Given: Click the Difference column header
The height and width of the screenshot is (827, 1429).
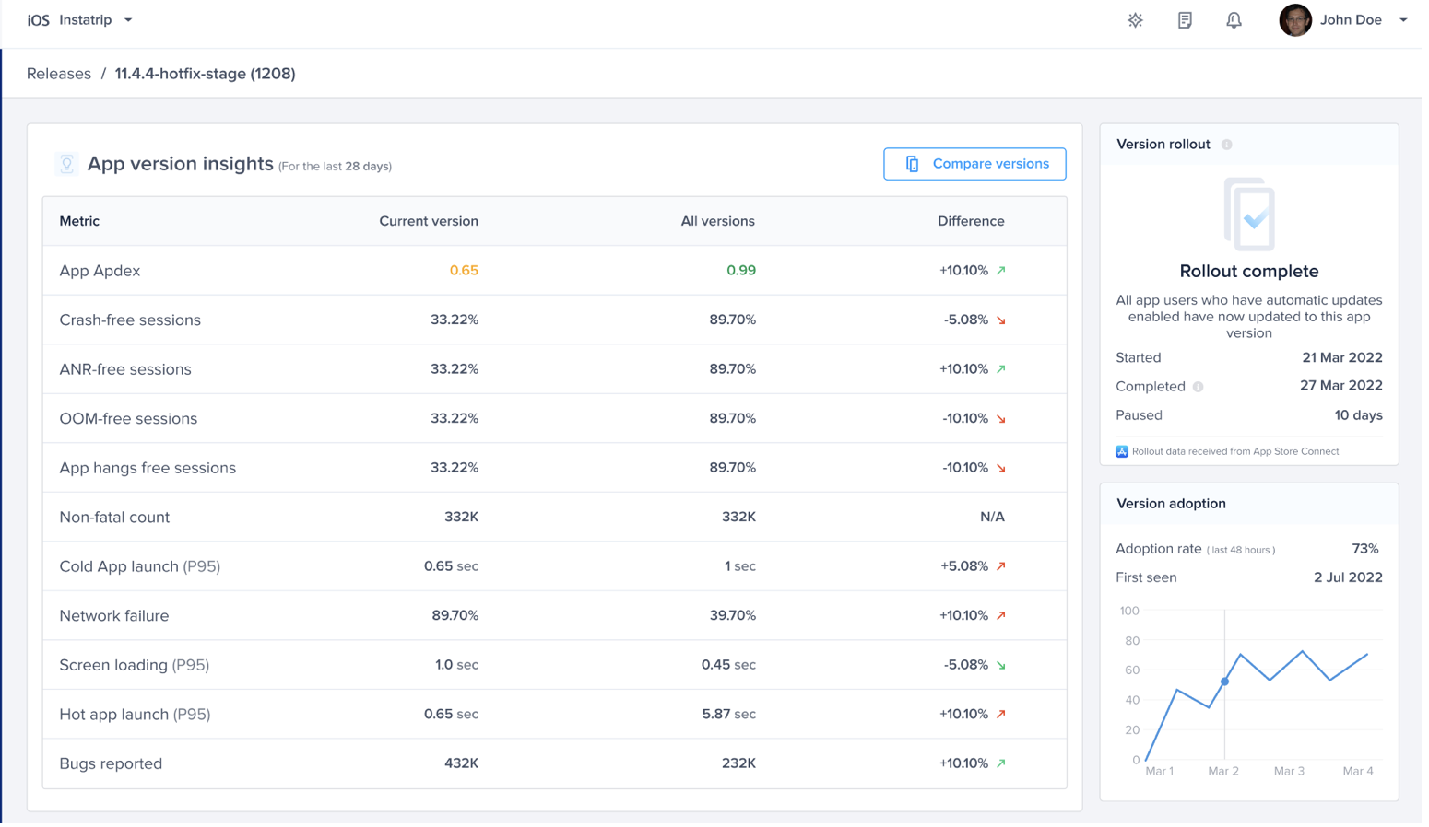Looking at the screenshot, I should tap(971, 221).
